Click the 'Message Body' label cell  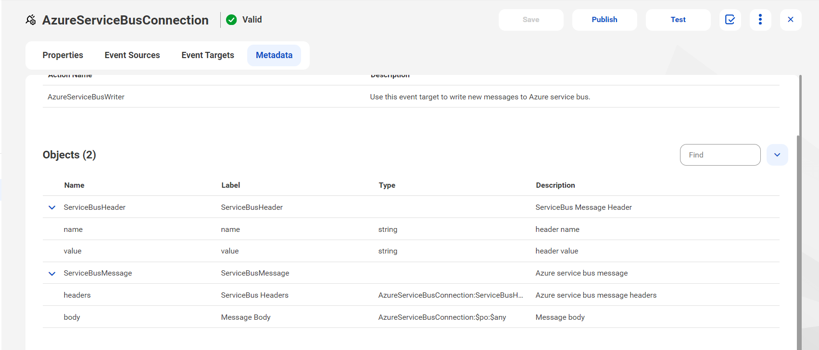(x=246, y=317)
